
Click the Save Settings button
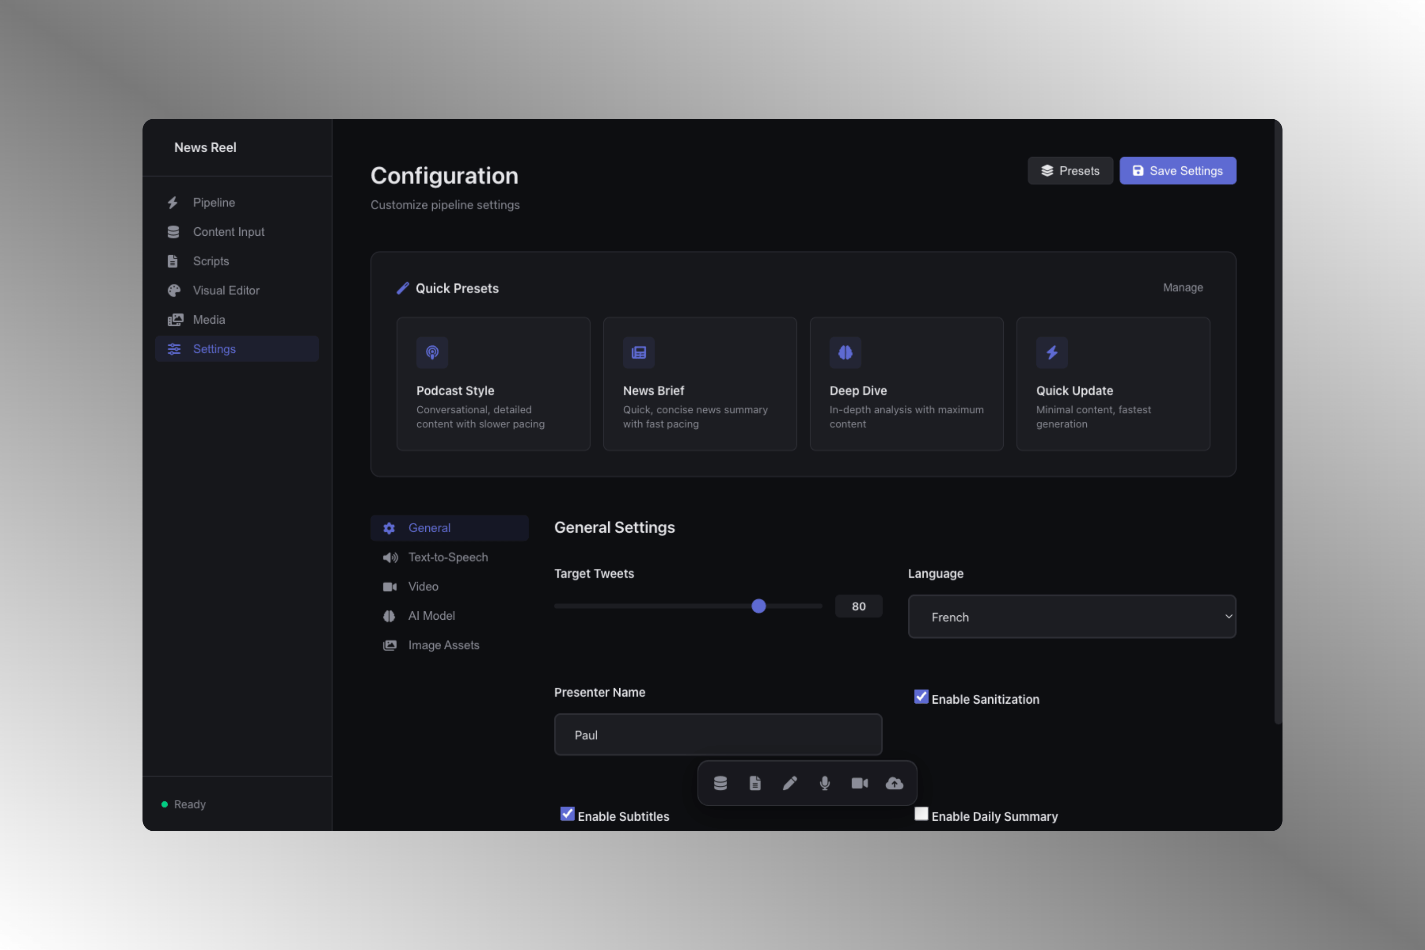1177,171
